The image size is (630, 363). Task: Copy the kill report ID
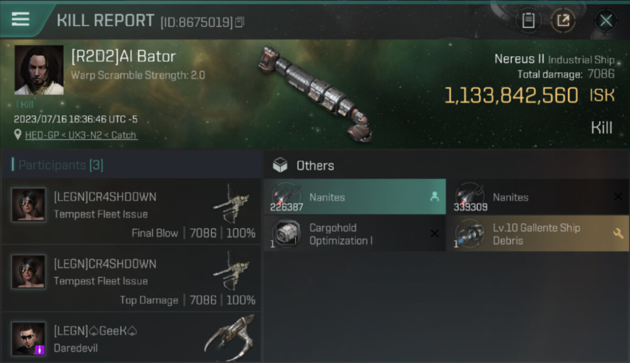click(x=239, y=22)
